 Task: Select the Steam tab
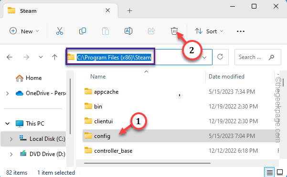(60, 11)
